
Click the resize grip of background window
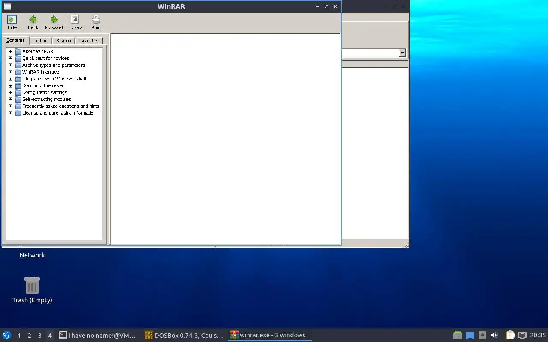coord(406,245)
